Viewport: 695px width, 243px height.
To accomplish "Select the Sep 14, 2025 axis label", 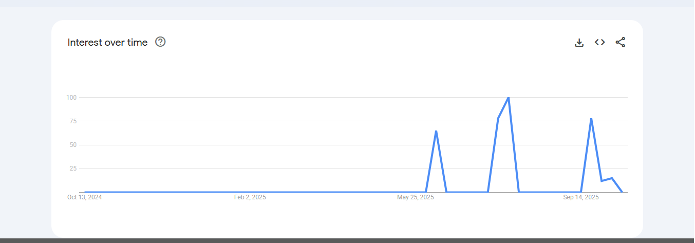I will (x=581, y=197).
